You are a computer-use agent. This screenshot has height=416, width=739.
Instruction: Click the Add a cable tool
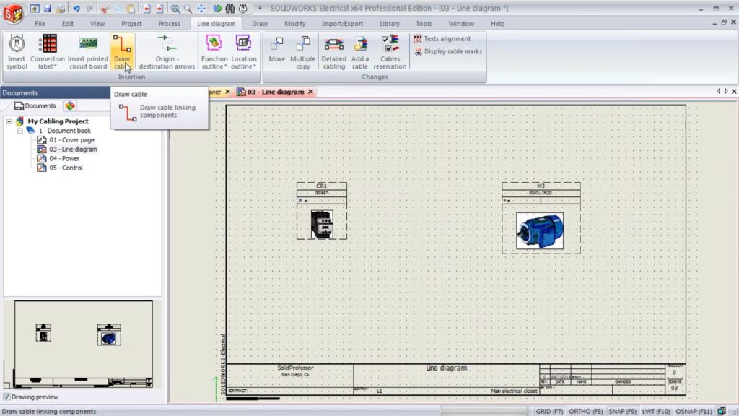pos(360,52)
